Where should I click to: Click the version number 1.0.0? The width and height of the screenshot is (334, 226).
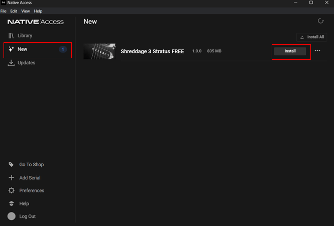[x=197, y=51]
